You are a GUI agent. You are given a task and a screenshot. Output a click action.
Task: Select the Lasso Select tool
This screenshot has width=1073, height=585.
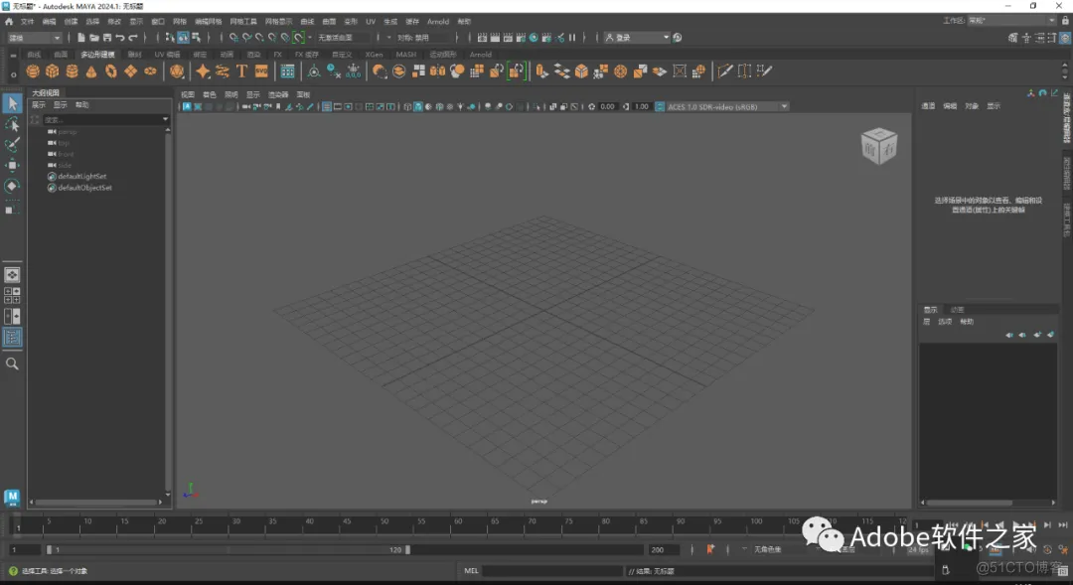12,124
